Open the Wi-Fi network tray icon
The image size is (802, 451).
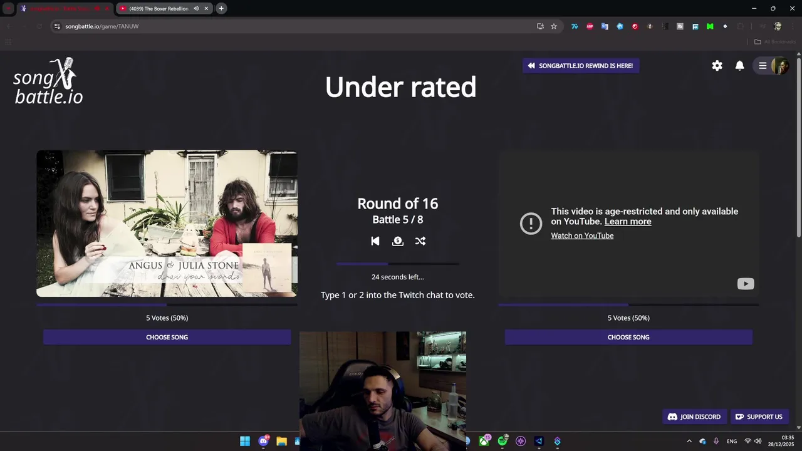point(747,441)
